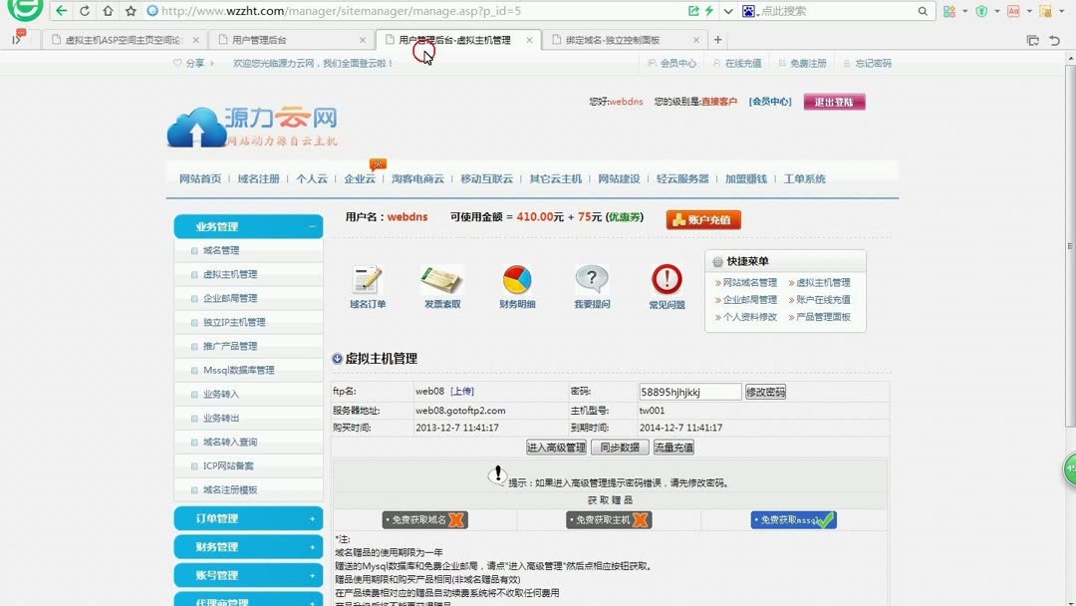Image resolution: width=1076 pixels, height=606 pixels.
Task: Click the lightning bolt icon in address bar
Action: click(x=706, y=13)
